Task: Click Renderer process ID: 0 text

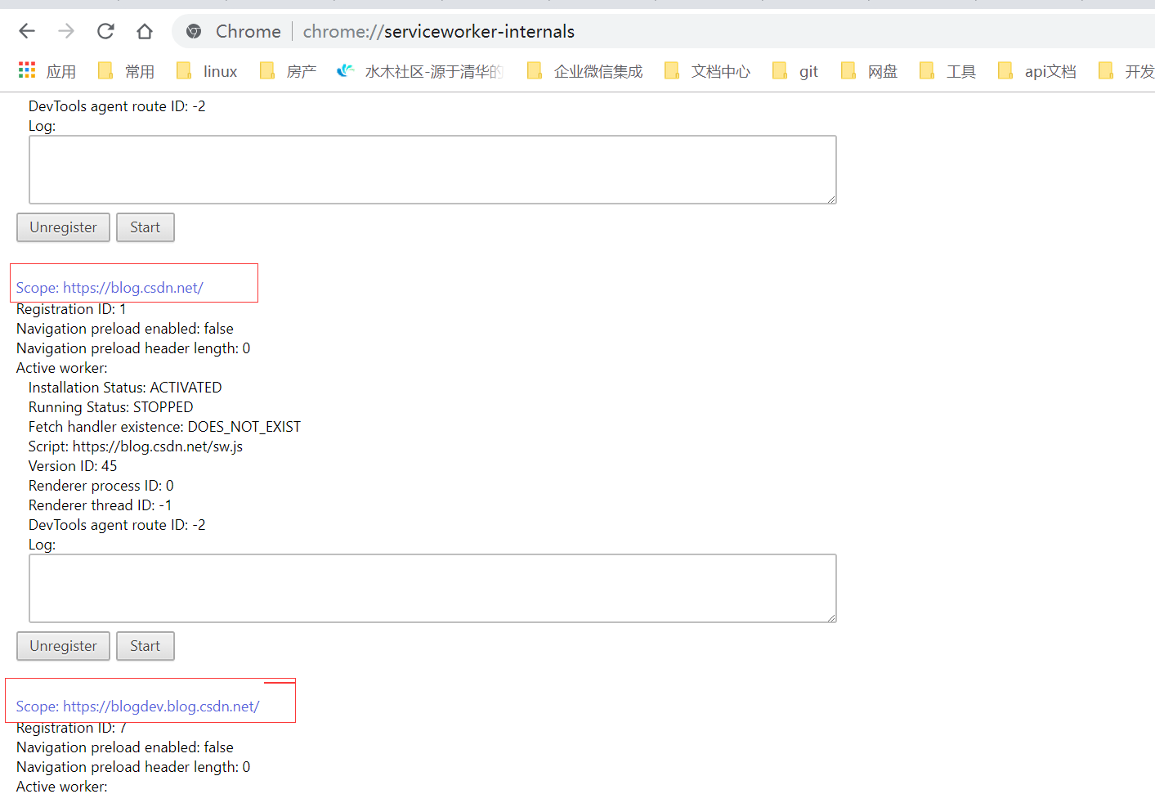Action: click(x=101, y=486)
